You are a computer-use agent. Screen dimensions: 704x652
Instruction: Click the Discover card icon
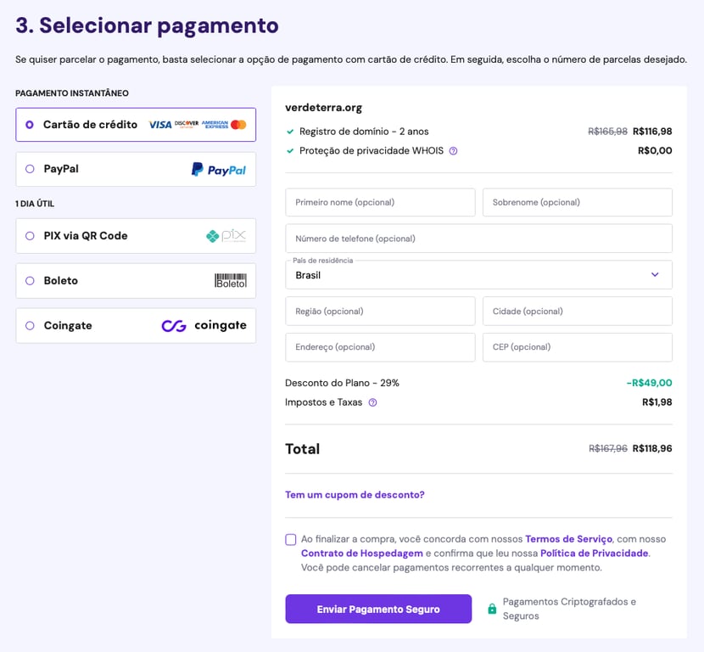click(x=187, y=123)
